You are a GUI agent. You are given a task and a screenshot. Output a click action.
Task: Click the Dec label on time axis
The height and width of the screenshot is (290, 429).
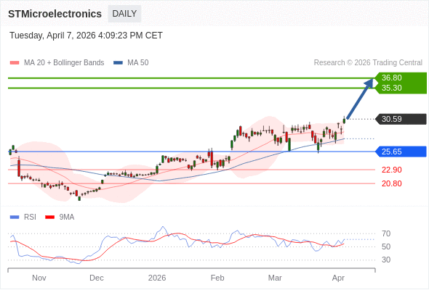[97, 278]
